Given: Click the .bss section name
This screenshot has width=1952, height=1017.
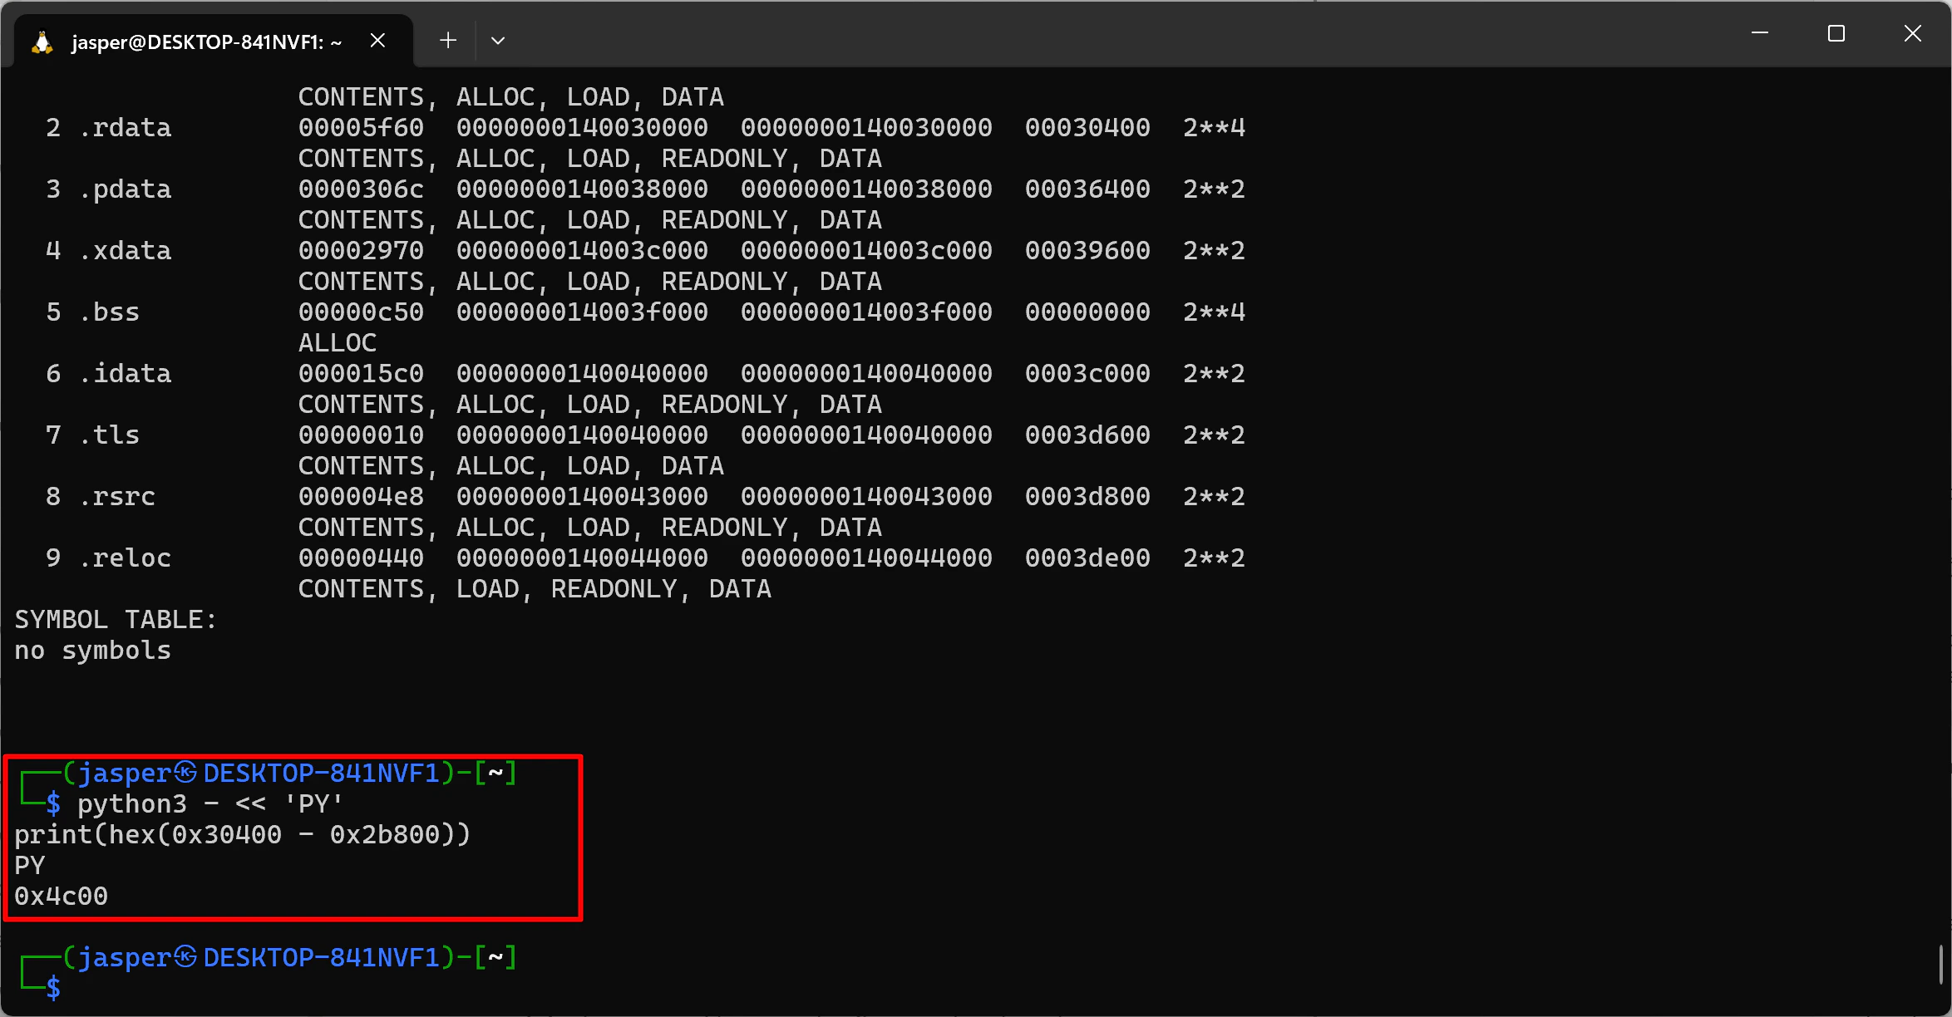Looking at the screenshot, I should (x=110, y=312).
